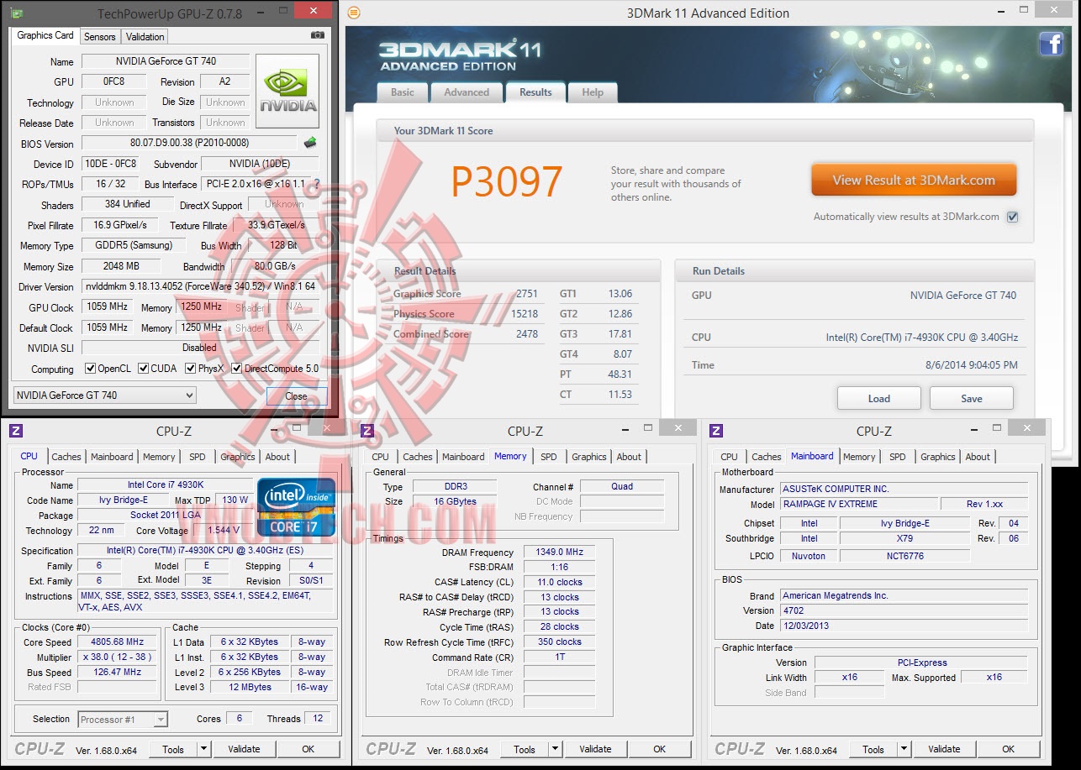Click the Z icon of the CPU-Z memory timings window

pos(367,431)
